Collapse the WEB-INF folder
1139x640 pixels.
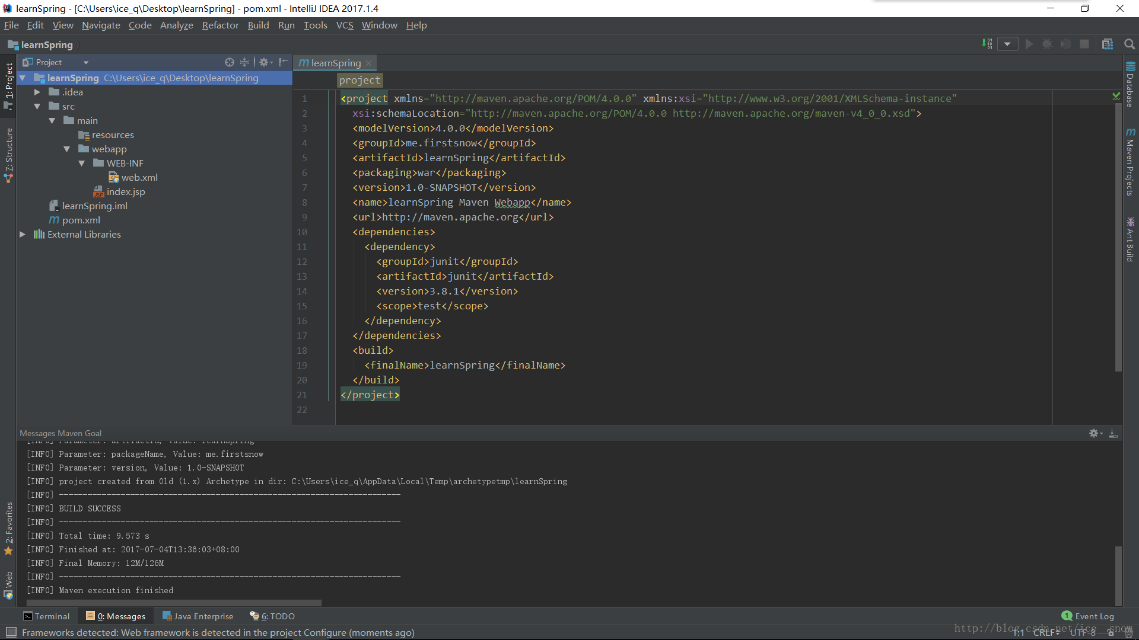(82, 164)
